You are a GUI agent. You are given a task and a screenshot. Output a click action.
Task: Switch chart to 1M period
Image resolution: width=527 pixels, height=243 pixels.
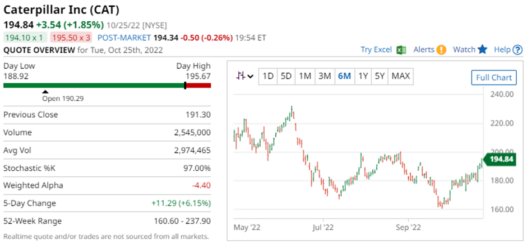click(x=305, y=76)
